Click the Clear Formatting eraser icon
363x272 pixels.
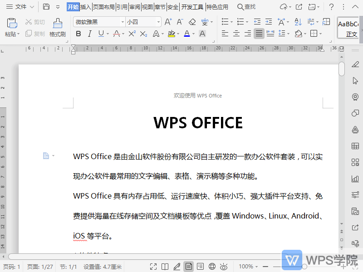pyautogui.click(x=191, y=21)
